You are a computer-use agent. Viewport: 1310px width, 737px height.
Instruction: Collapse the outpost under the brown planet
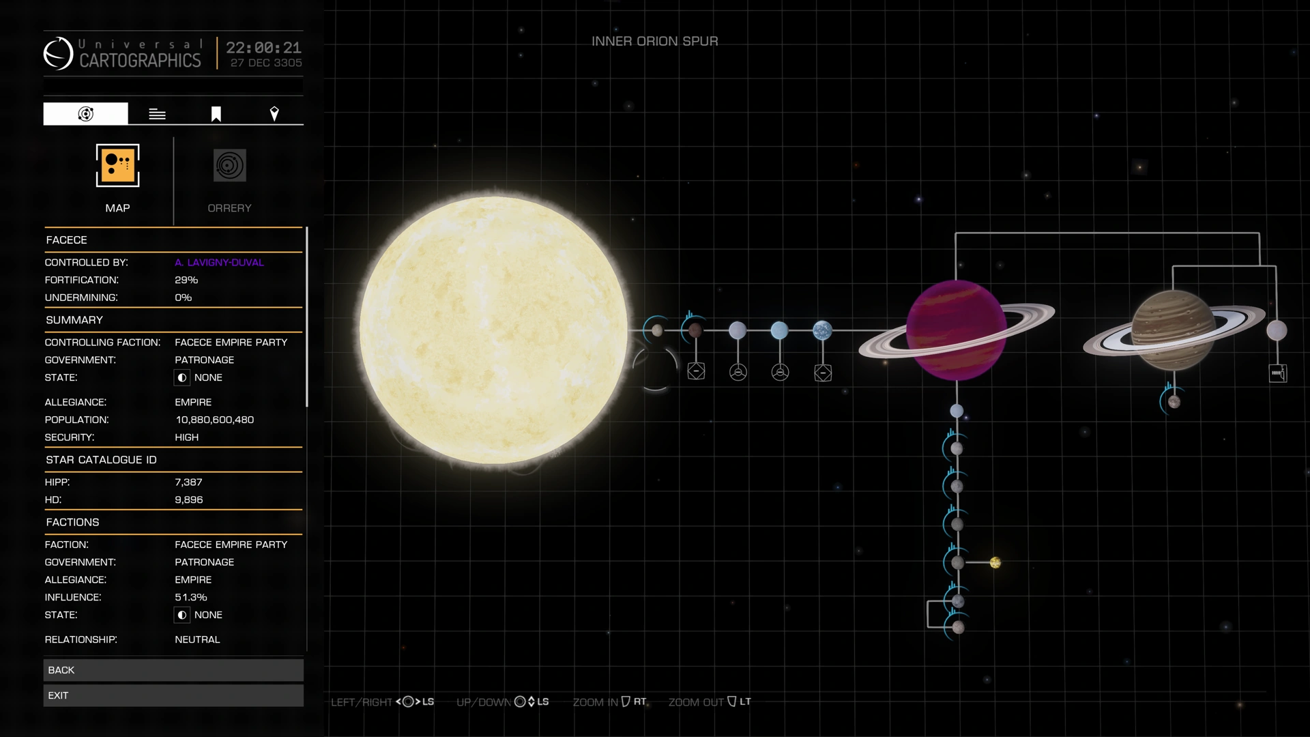click(x=696, y=372)
